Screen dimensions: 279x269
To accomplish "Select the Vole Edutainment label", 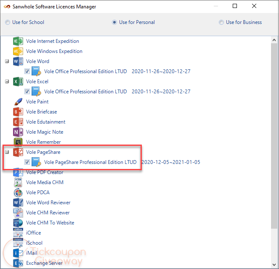I will [46, 122].
